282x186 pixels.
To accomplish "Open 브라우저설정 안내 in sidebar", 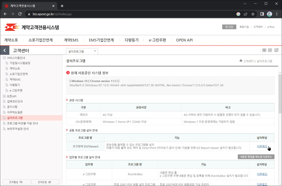I will pos(18,129).
